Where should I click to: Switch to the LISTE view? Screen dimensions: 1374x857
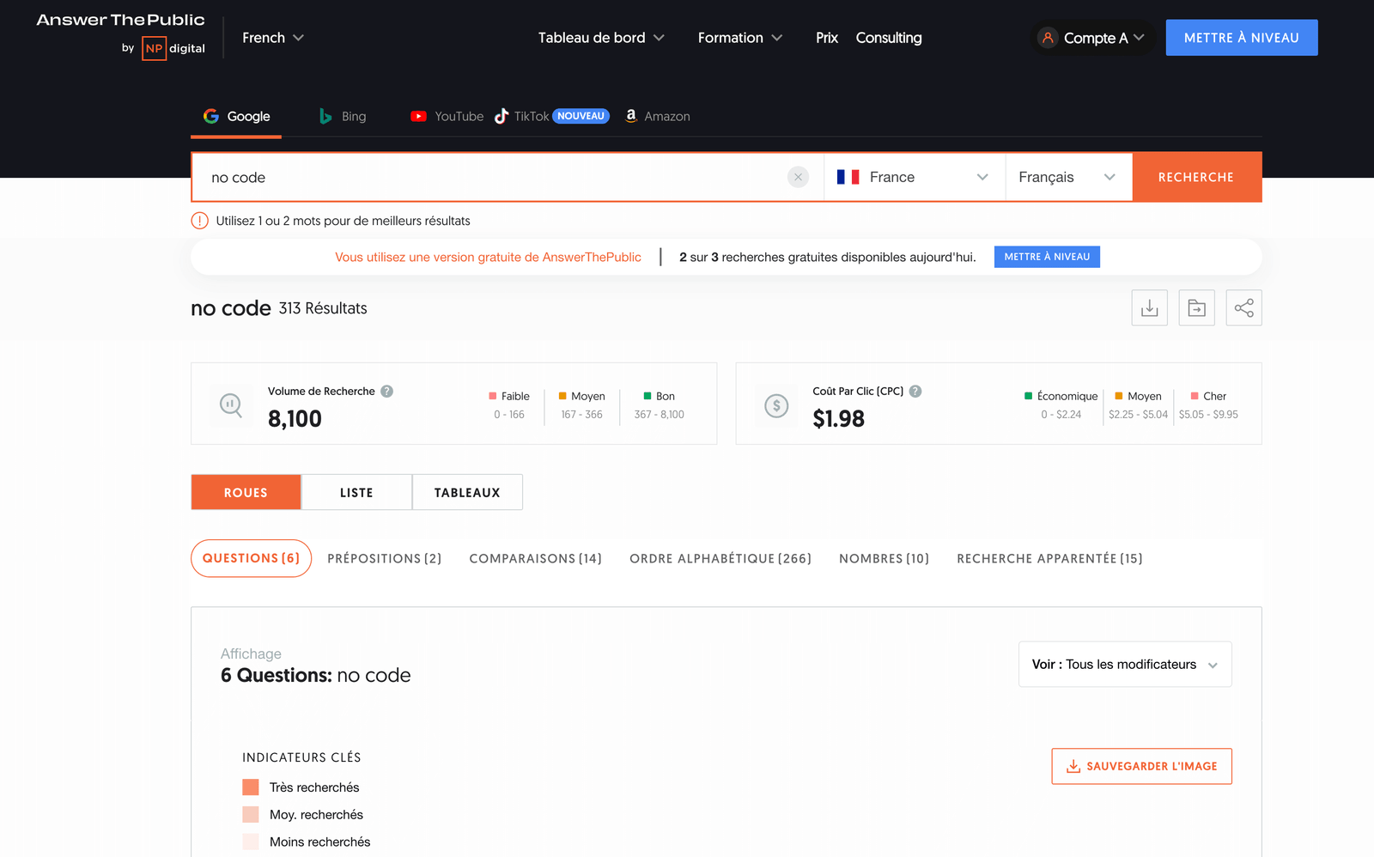[356, 492]
